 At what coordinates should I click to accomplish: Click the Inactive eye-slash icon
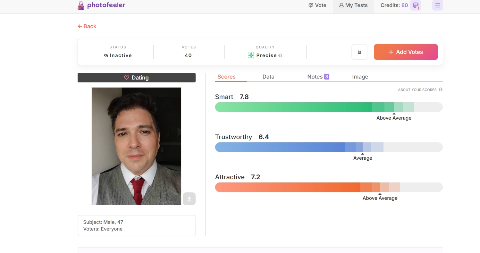(x=106, y=55)
